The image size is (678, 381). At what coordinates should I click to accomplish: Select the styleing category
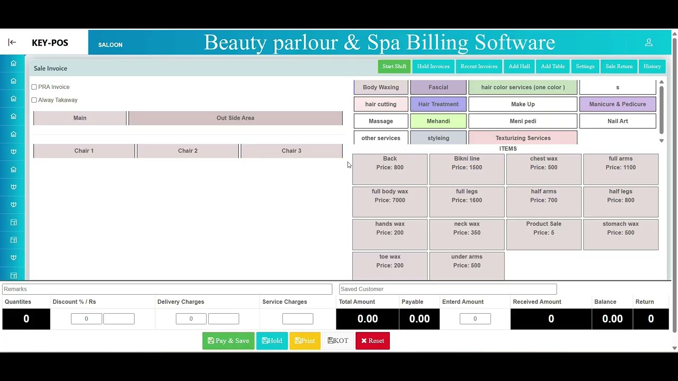(438, 138)
